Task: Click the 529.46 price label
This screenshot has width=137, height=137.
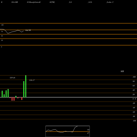Action: click(12, 78)
